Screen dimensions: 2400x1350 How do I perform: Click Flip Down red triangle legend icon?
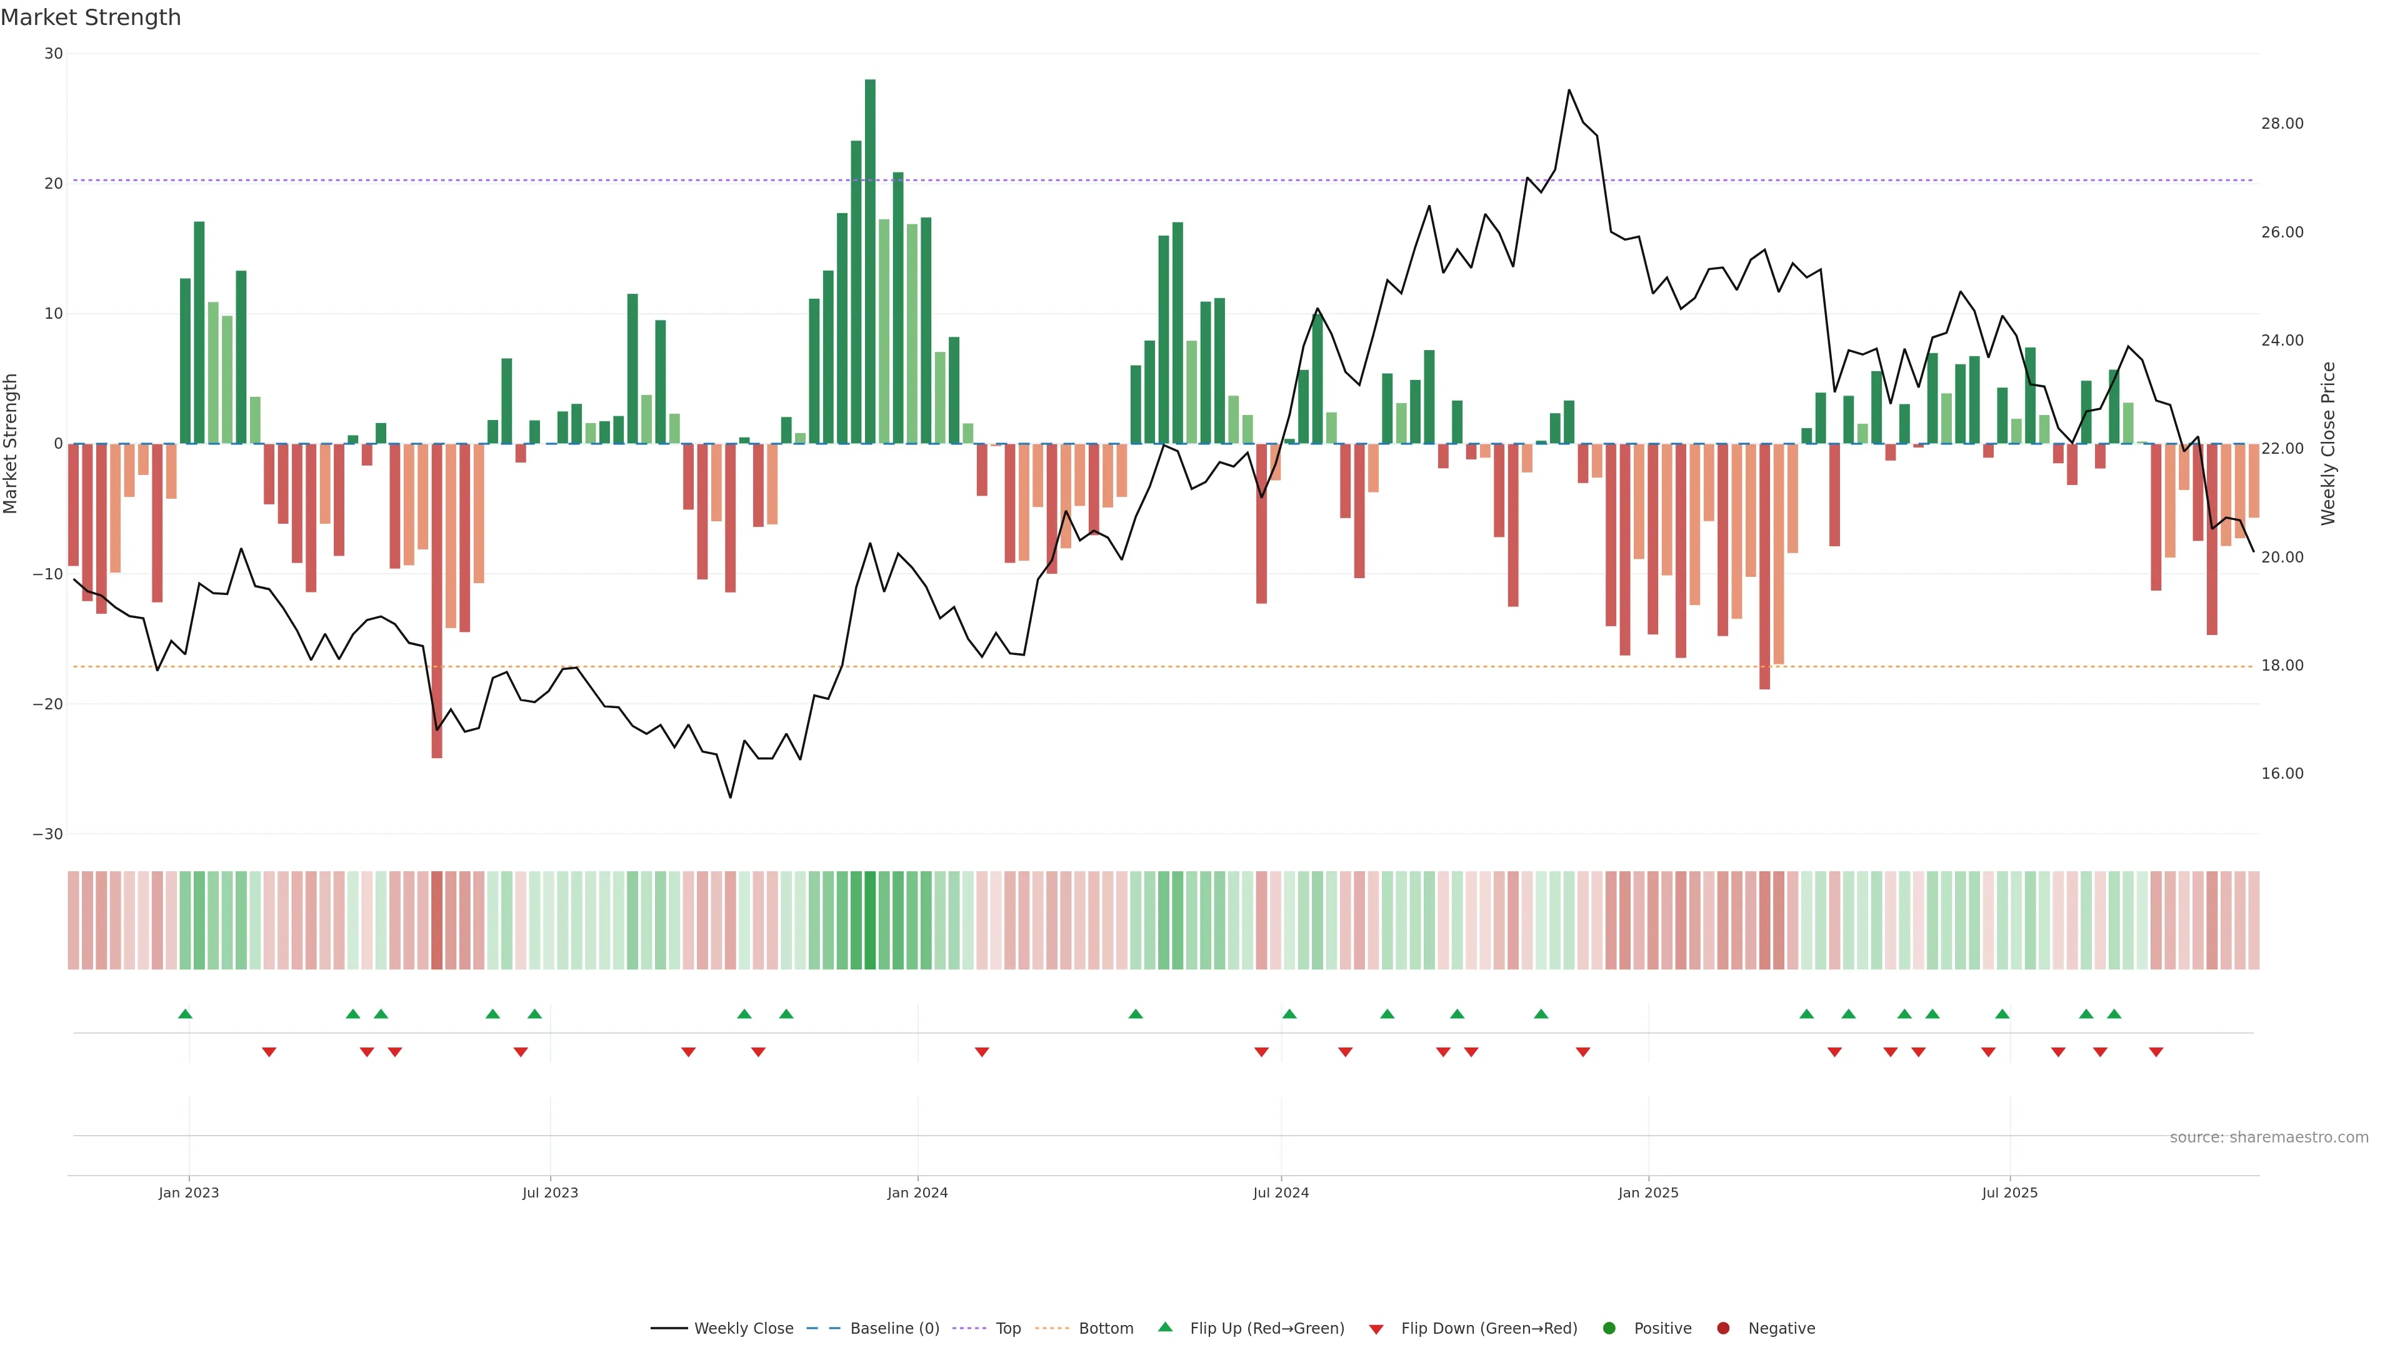click(1376, 1329)
